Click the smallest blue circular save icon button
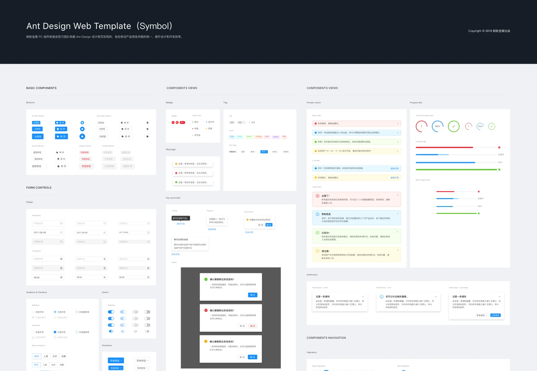537x371 pixels. (x=82, y=123)
